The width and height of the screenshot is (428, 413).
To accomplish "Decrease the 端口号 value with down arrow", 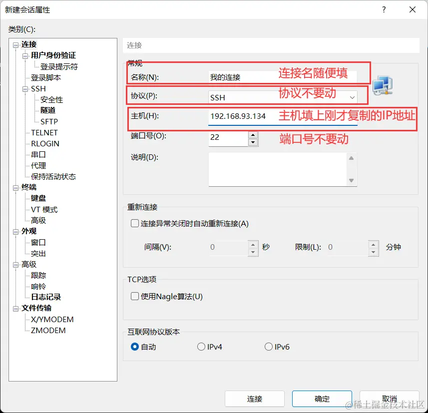I will click(x=253, y=142).
